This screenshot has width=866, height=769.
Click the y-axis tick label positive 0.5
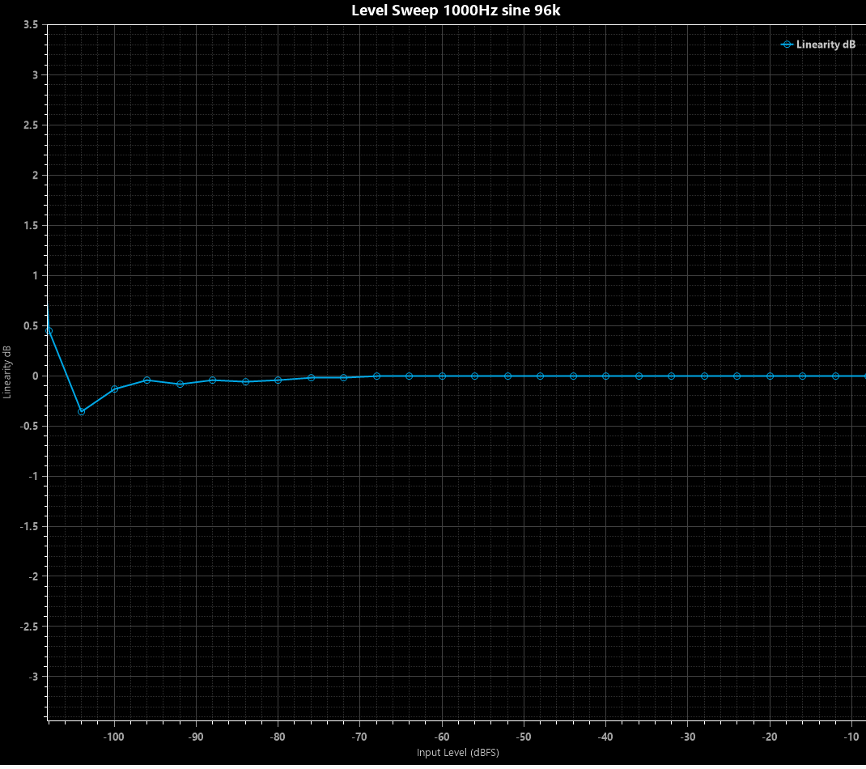click(32, 326)
